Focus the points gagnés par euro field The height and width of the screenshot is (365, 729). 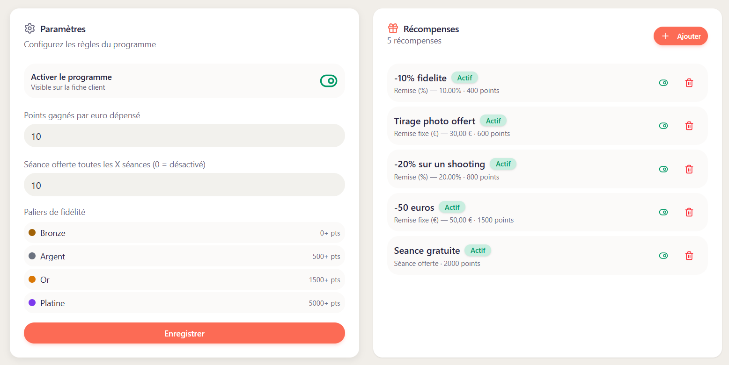(x=184, y=136)
